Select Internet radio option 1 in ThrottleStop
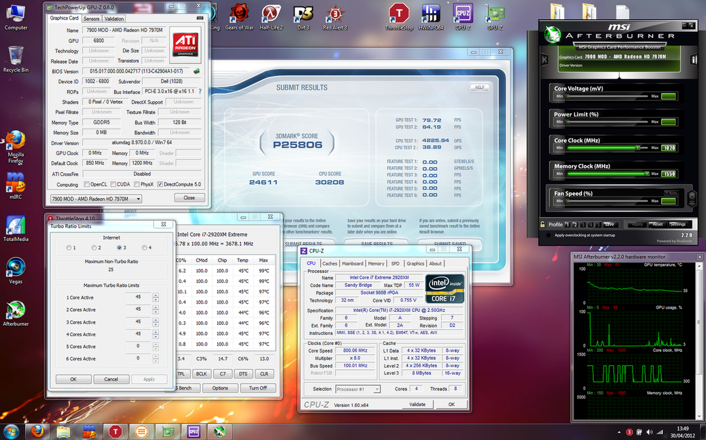 (x=69, y=247)
